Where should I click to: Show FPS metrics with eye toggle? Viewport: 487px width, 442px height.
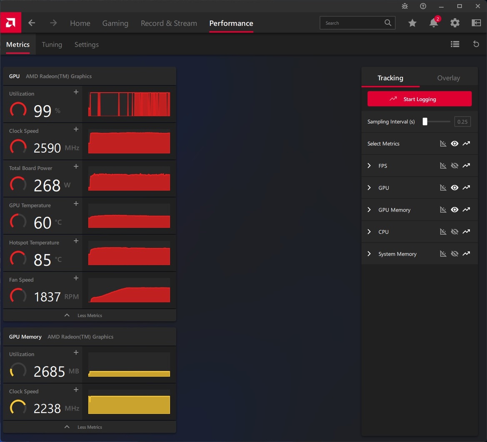[455, 165]
